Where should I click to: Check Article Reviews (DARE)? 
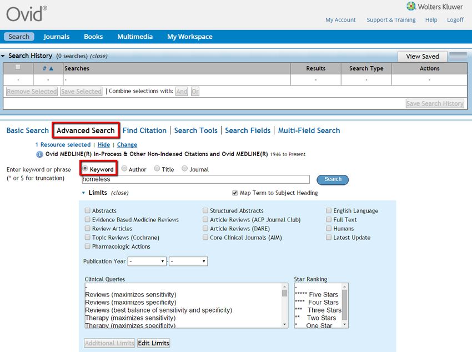tap(205, 228)
